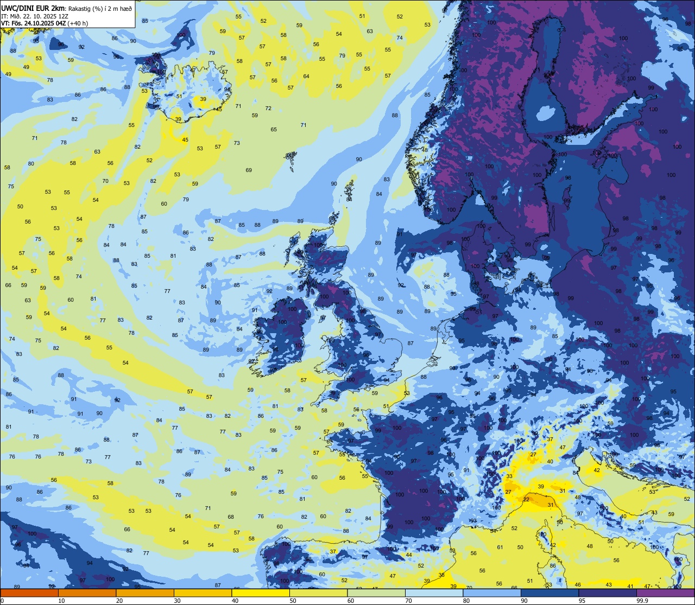Screen dimensions: 695x605
Task: Click the '44' humidity value on the map
Action: [409, 555]
